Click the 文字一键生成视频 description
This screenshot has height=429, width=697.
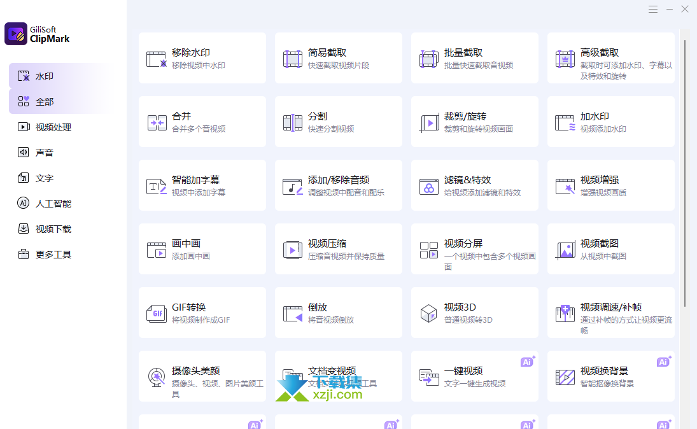point(474,383)
